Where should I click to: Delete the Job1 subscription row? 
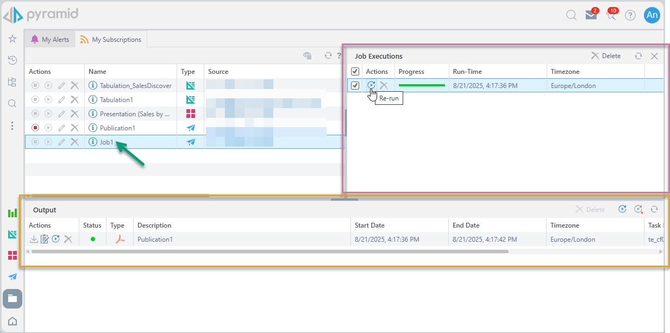point(75,142)
